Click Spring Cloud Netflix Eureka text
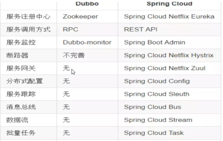223x141 pixels. (169, 17)
